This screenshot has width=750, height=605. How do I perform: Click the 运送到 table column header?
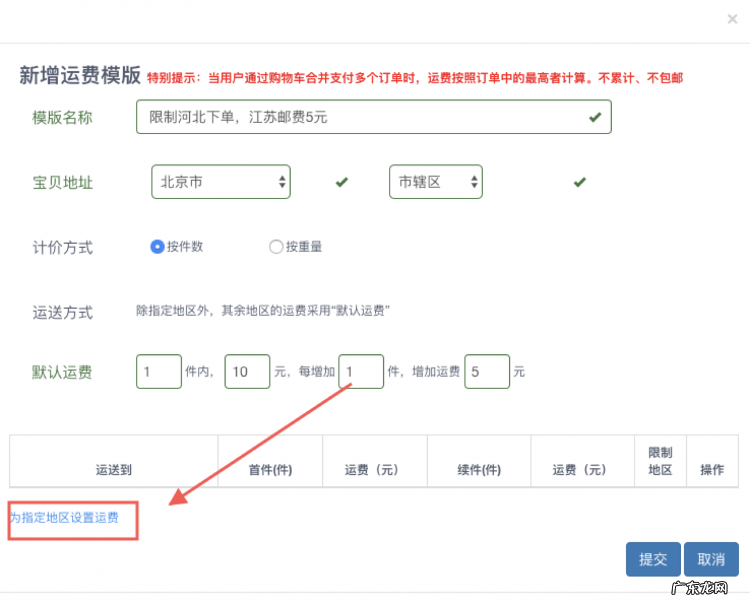(x=114, y=470)
